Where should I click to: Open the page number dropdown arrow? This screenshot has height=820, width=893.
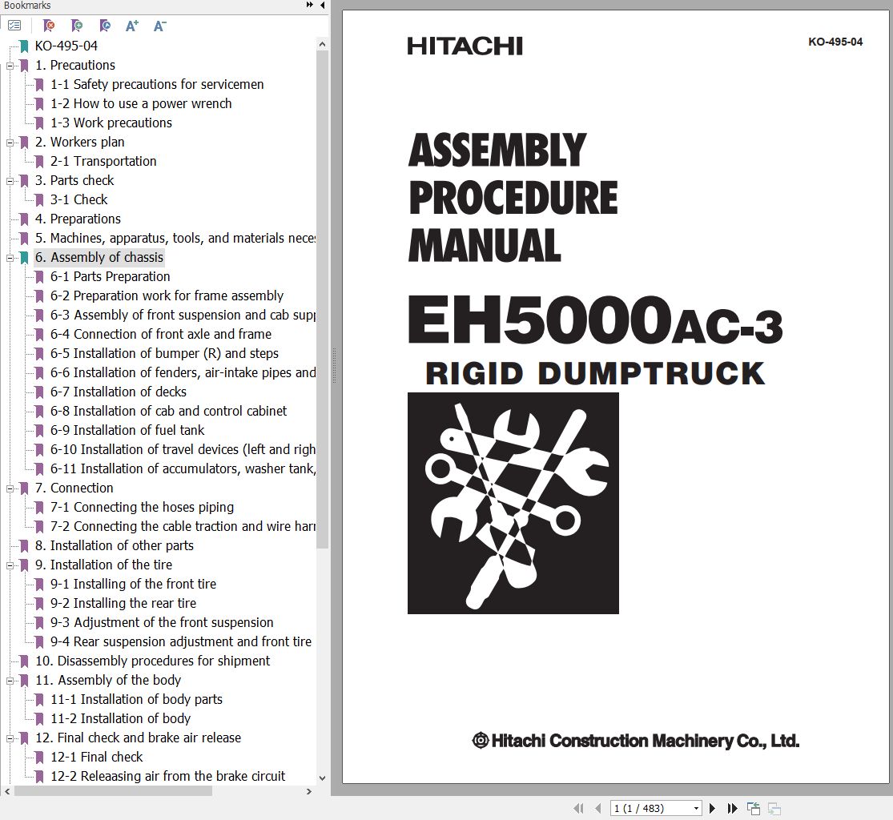[x=696, y=808]
